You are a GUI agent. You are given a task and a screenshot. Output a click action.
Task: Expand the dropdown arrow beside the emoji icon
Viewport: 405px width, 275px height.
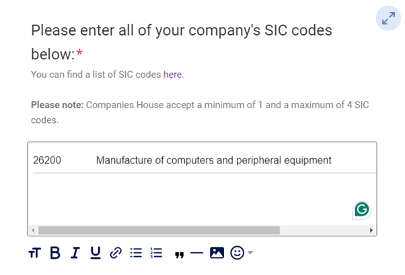click(x=250, y=253)
